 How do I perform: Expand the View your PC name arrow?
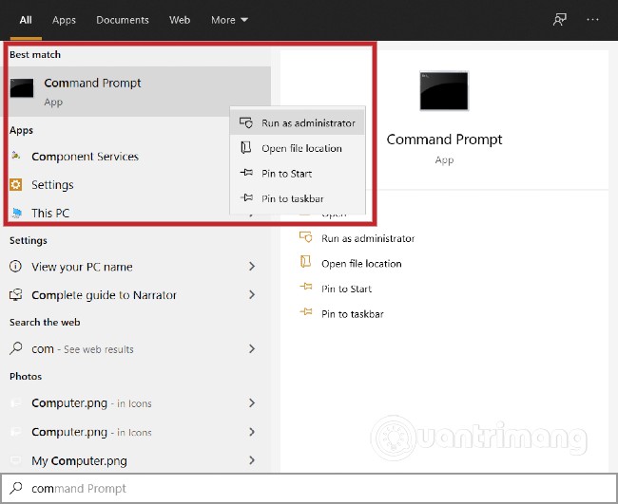pyautogui.click(x=252, y=267)
